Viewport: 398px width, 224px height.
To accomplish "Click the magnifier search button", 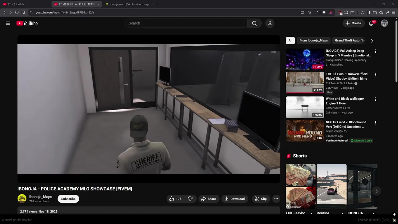I will tap(254, 23).
